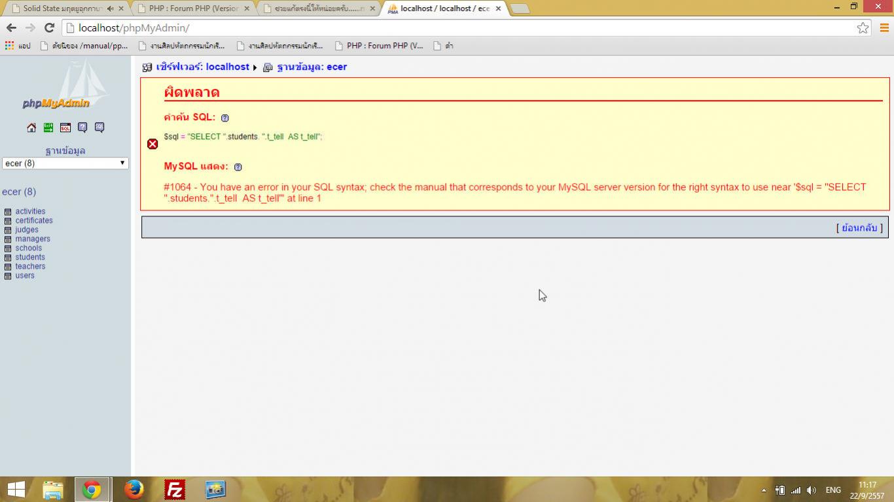Click the table icon next to certificates

(8, 221)
